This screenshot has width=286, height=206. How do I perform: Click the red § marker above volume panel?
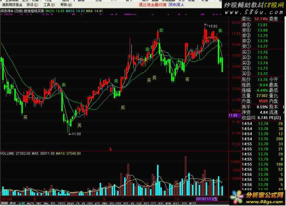pyautogui.click(x=110, y=150)
